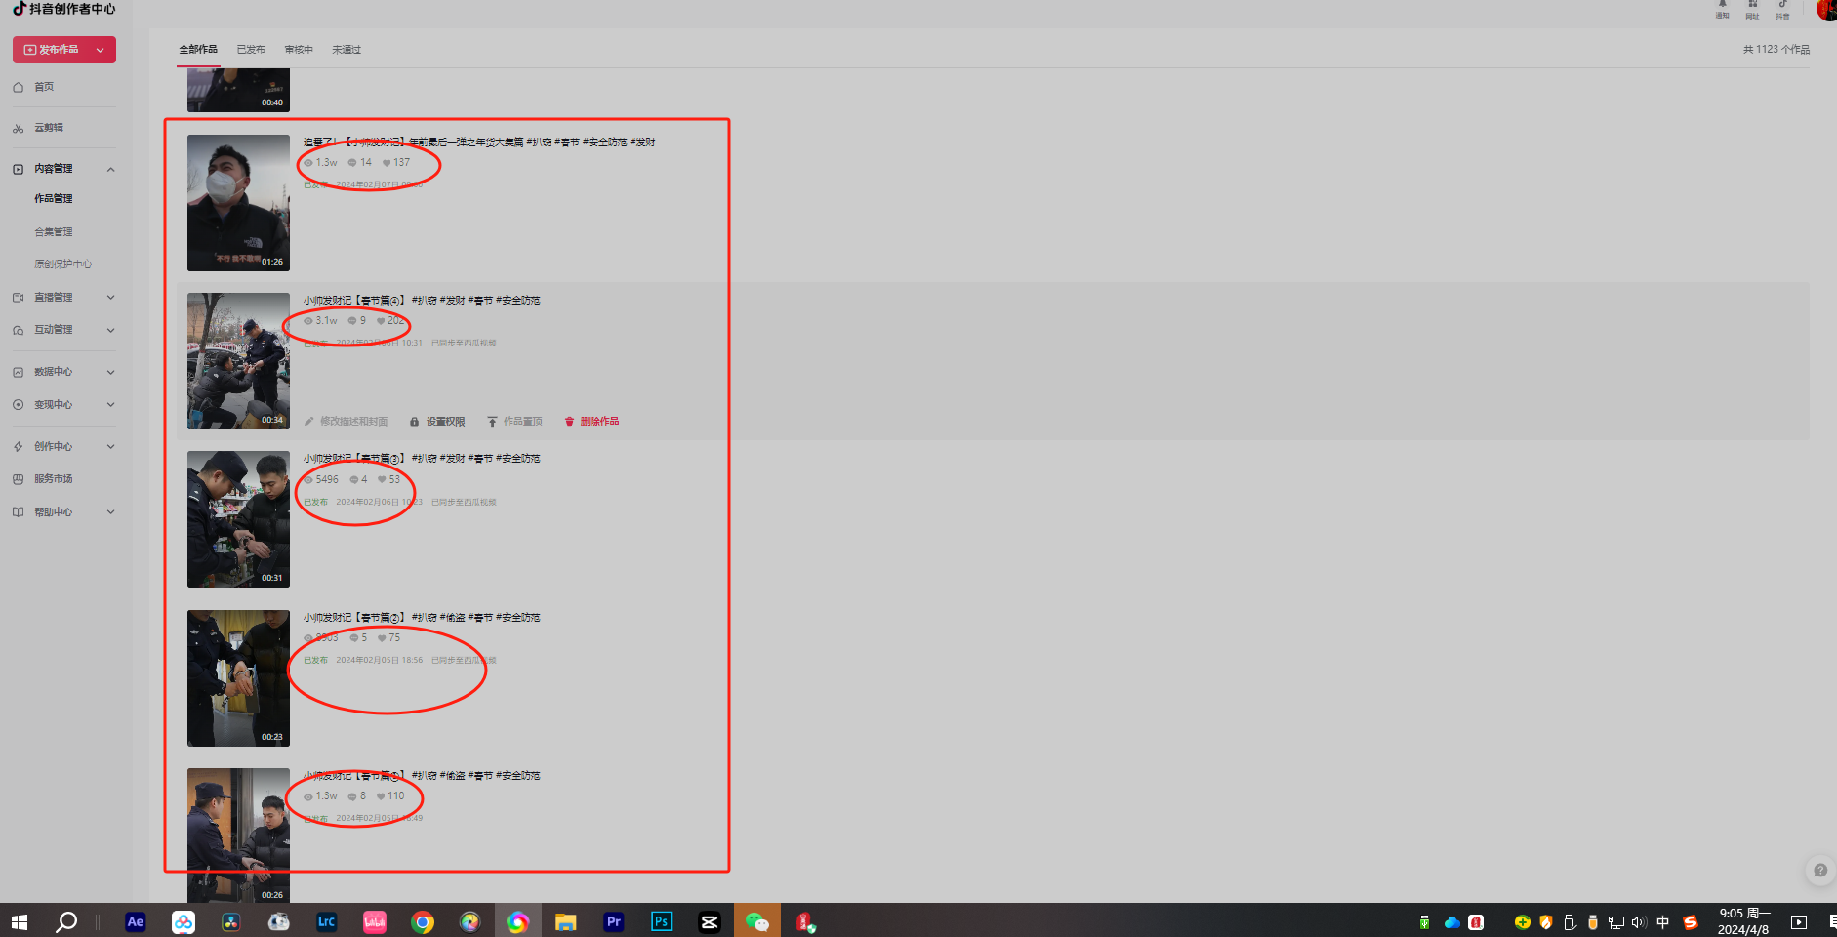Expand the 帮助中心 section
Screen dimensions: 1837x937
coord(110,512)
